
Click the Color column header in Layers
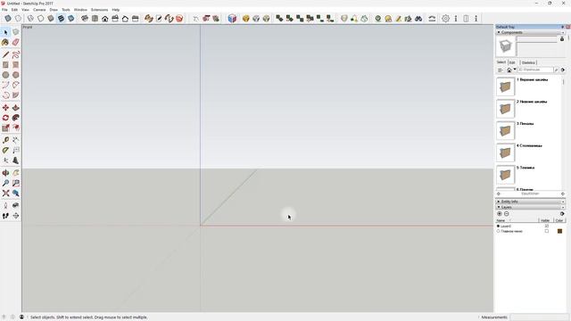click(x=559, y=220)
